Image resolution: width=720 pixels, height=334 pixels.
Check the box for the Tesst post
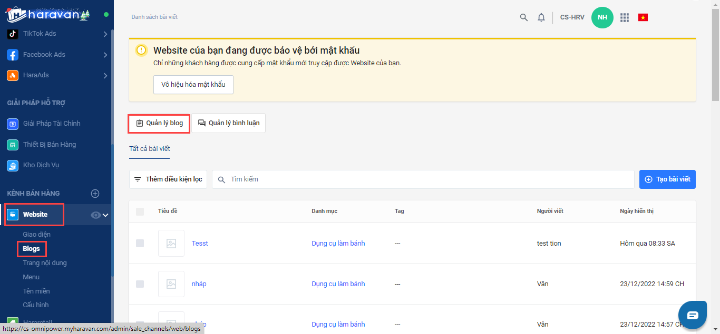click(140, 243)
